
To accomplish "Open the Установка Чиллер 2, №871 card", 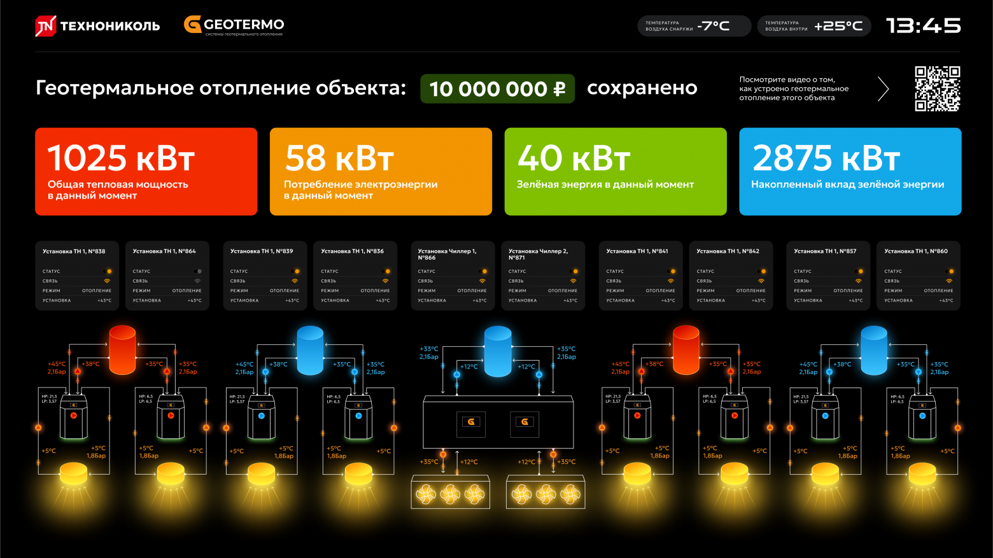I will coord(543,276).
